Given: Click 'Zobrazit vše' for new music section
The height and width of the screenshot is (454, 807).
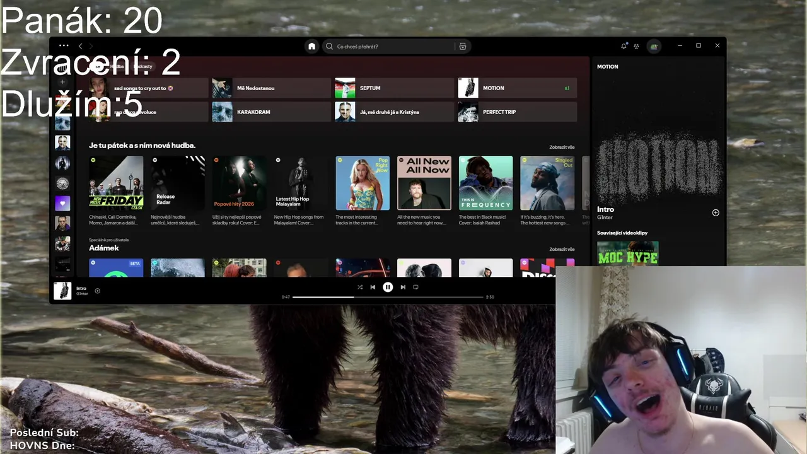Looking at the screenshot, I should (x=562, y=147).
